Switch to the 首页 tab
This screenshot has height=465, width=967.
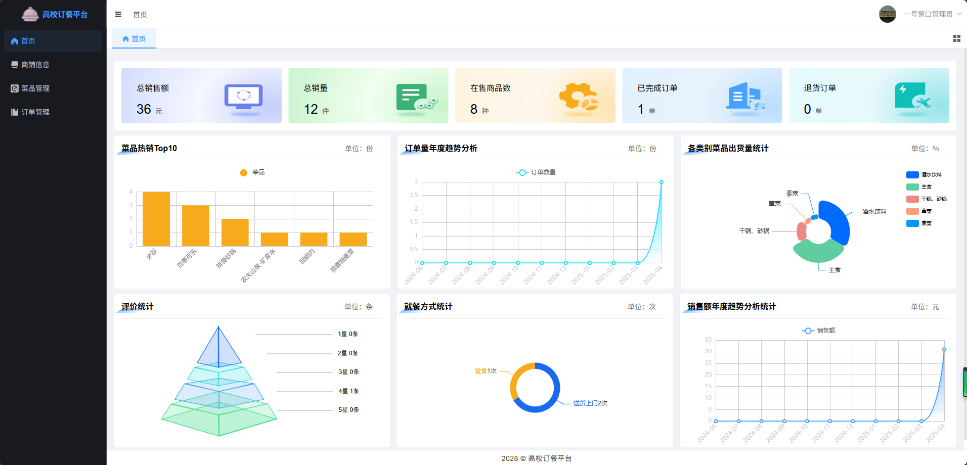point(134,38)
